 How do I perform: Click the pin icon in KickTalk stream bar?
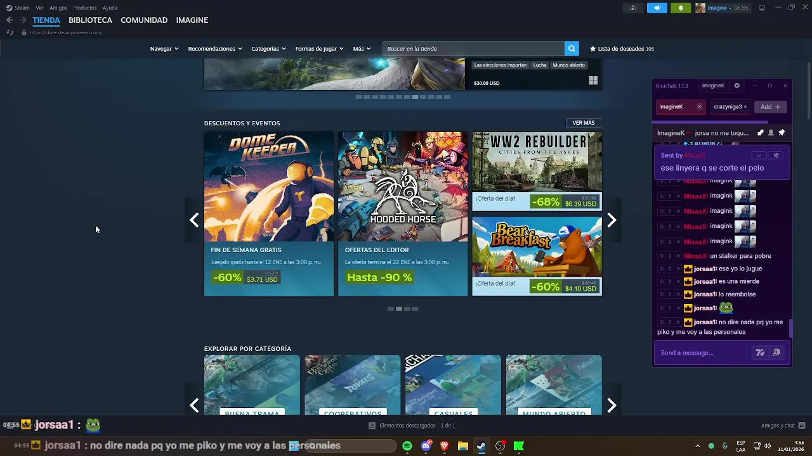[782, 133]
